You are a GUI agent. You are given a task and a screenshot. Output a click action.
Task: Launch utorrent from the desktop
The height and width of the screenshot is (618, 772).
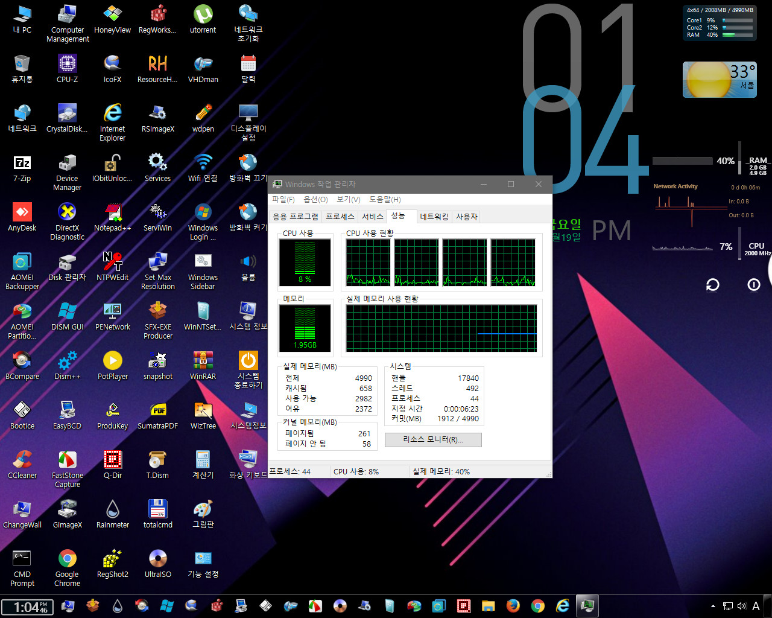click(x=203, y=19)
